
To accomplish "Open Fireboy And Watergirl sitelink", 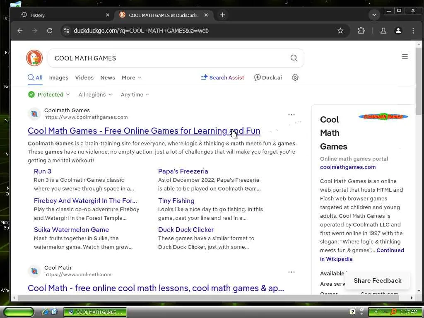I will click(x=85, y=201).
